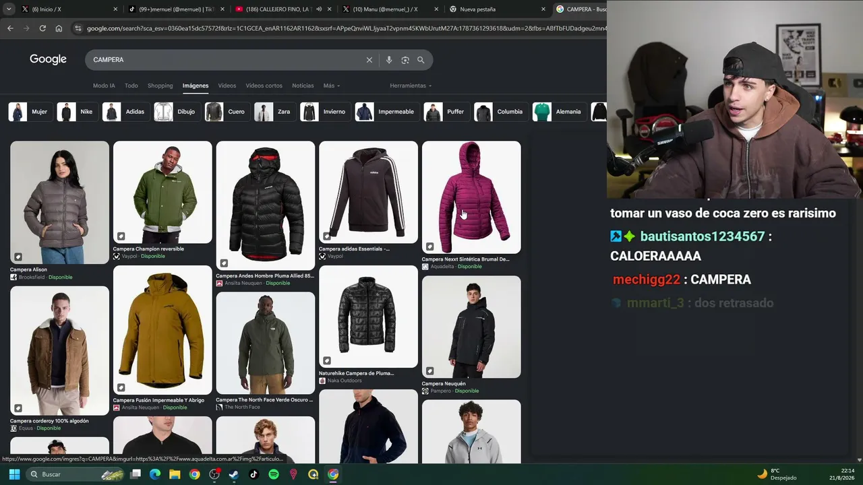Click the Windows taskbar Buscar search box
The image size is (863, 485).
(x=76, y=474)
